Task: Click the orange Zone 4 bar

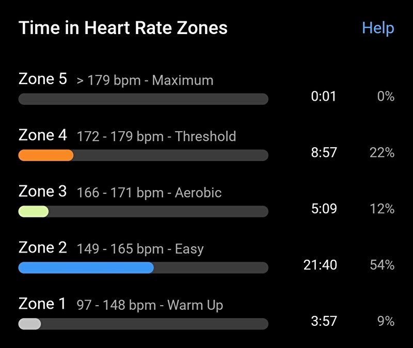Action: 46,155
